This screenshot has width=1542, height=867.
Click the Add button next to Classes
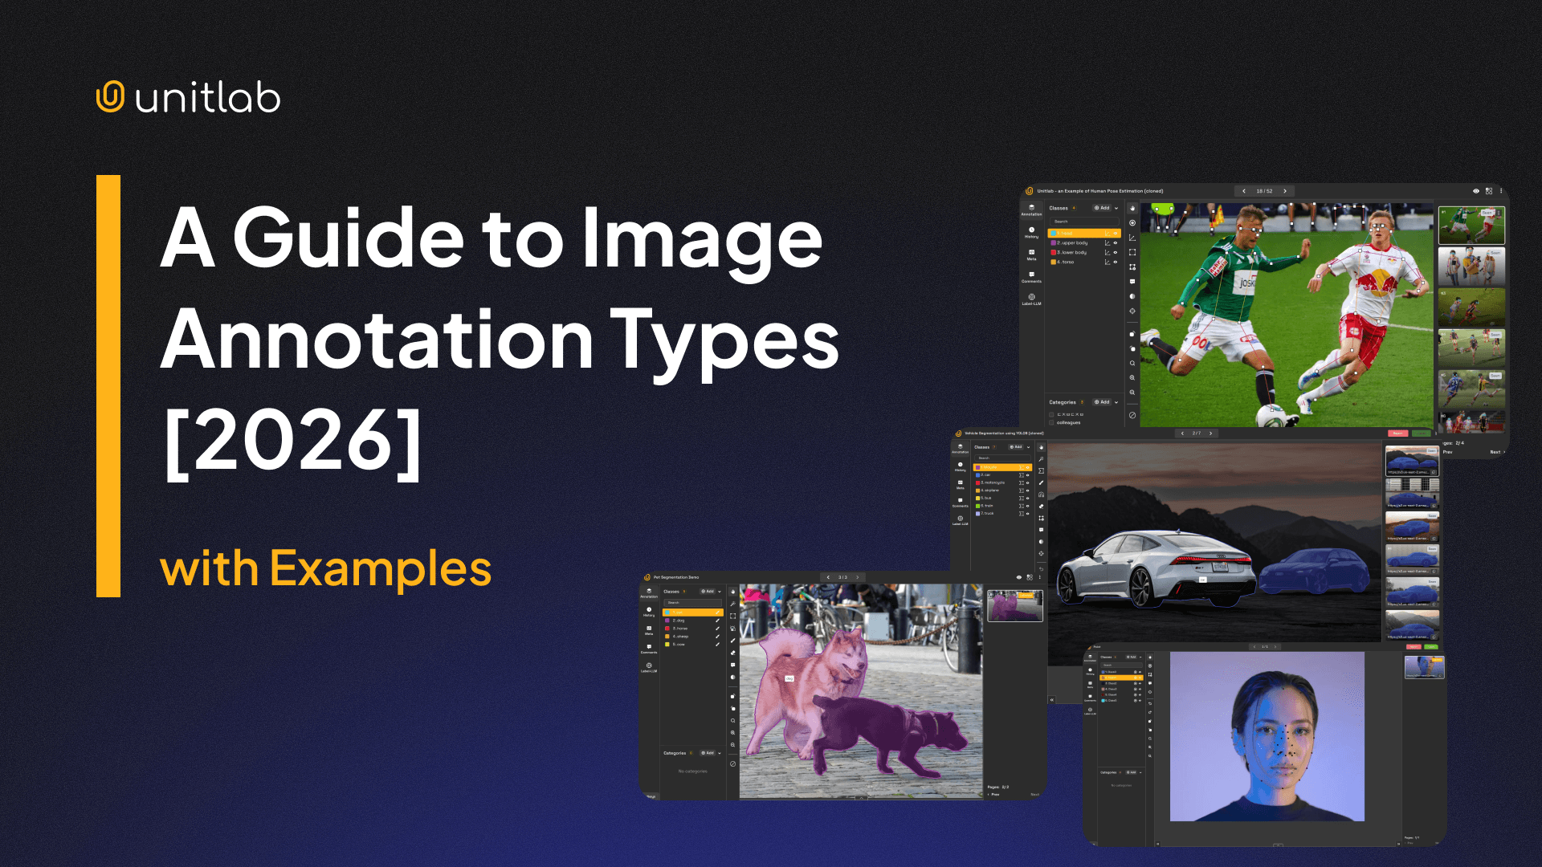[x=1102, y=208]
